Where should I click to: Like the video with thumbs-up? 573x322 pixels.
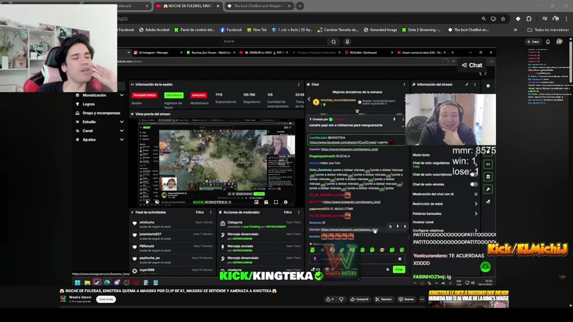click(x=329, y=299)
